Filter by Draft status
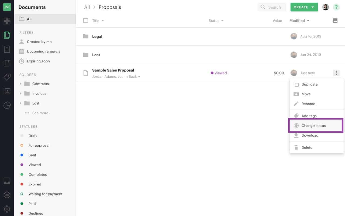This screenshot has height=216, width=345. point(33,136)
